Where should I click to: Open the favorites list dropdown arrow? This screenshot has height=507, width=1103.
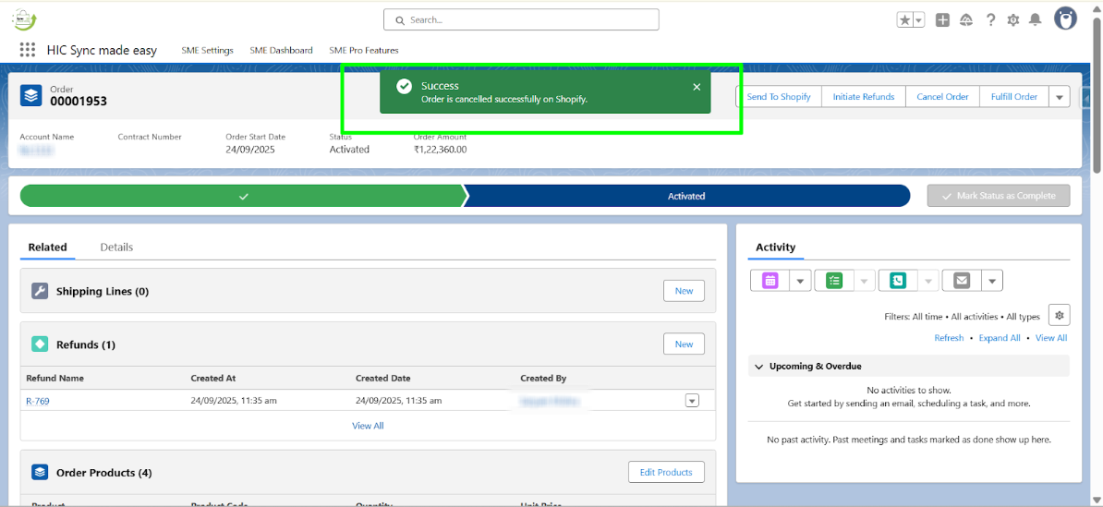(x=918, y=20)
